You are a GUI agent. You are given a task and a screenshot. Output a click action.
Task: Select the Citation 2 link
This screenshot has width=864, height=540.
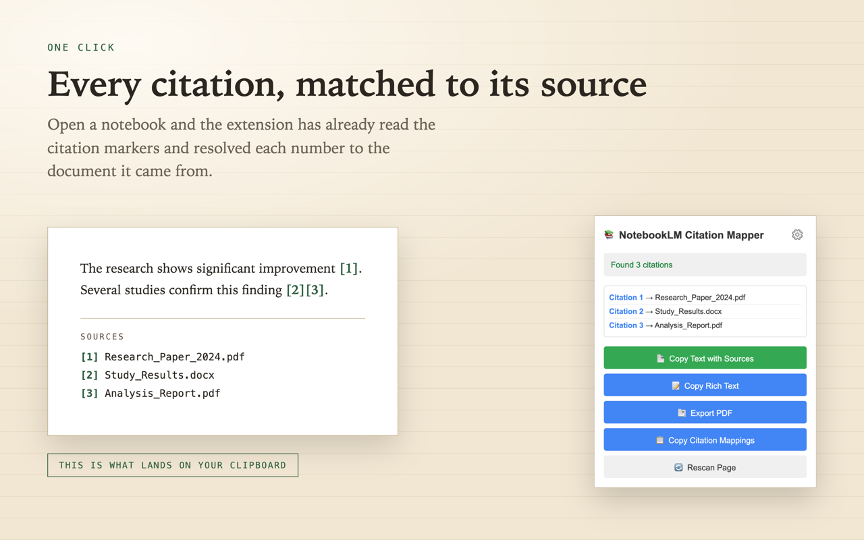tap(626, 311)
